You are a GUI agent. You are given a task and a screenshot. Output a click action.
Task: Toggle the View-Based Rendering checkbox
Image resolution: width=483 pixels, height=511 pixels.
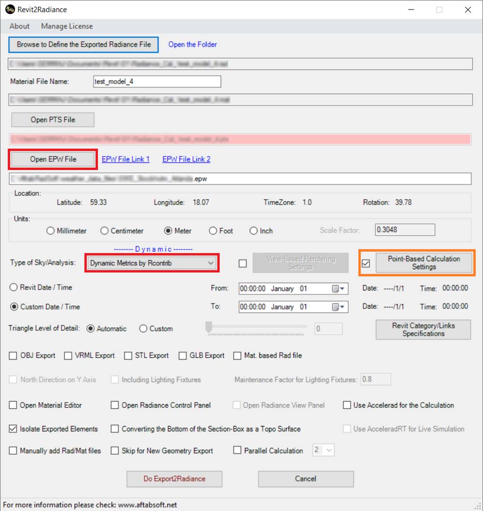243,263
